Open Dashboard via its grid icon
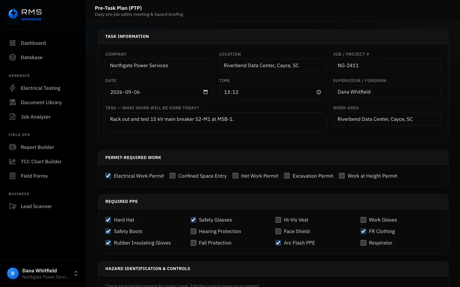Screen dimensions: 460x287 12,43
